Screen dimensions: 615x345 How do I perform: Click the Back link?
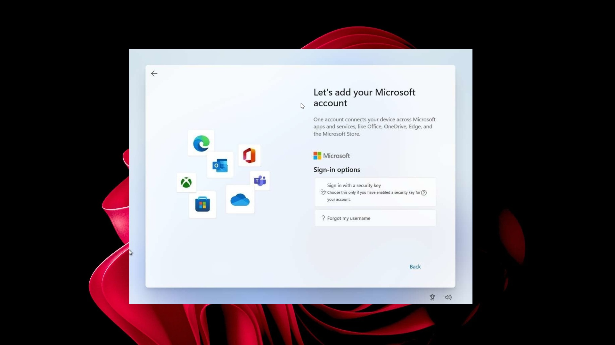415,267
